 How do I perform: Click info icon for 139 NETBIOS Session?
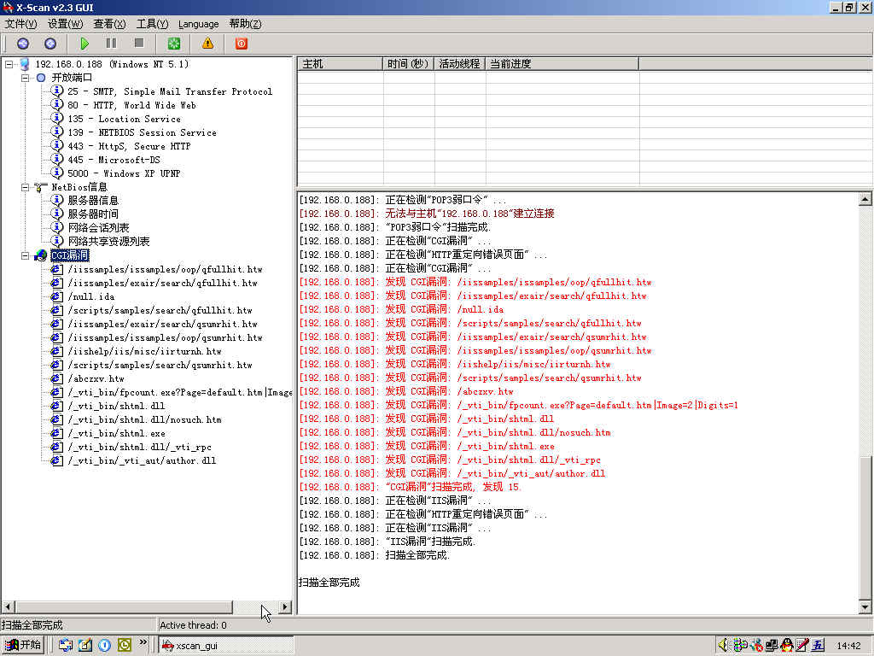(57, 132)
